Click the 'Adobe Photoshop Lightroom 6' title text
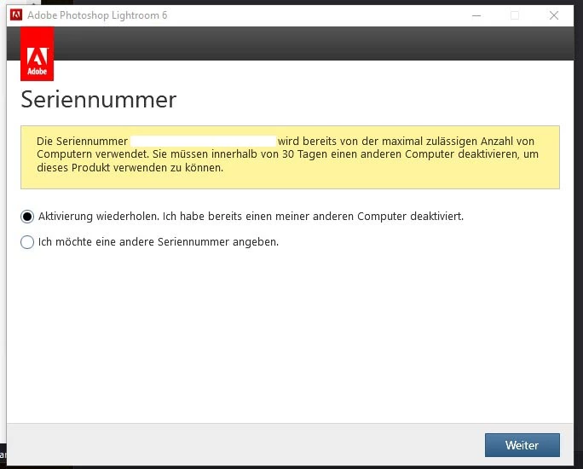The height and width of the screenshot is (469, 583). (x=97, y=15)
